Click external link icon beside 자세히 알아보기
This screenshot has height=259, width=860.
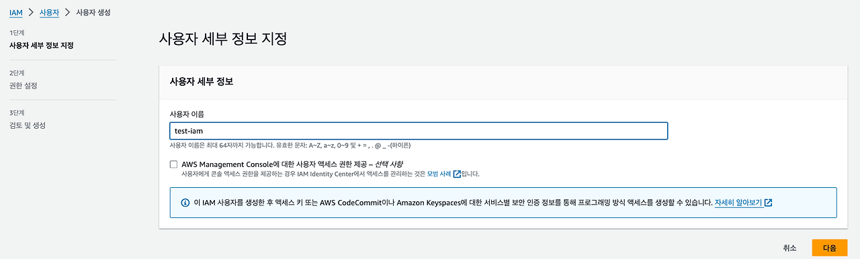769,203
